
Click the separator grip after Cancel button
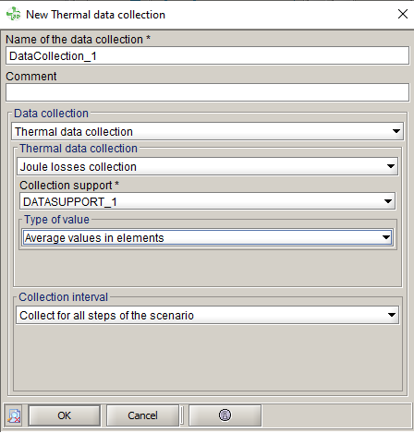182,415
